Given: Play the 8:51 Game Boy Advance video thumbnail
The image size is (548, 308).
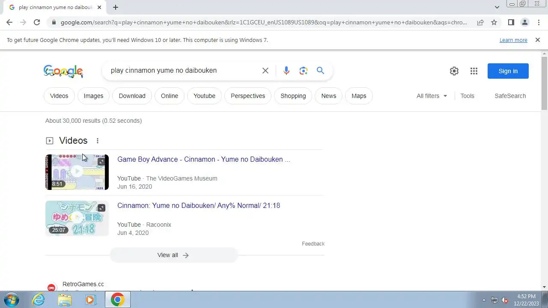Looking at the screenshot, I should tap(77, 172).
